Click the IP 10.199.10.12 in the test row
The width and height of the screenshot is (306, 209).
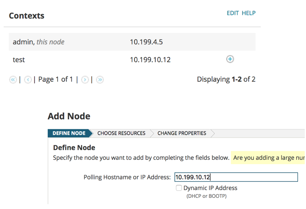(150, 60)
